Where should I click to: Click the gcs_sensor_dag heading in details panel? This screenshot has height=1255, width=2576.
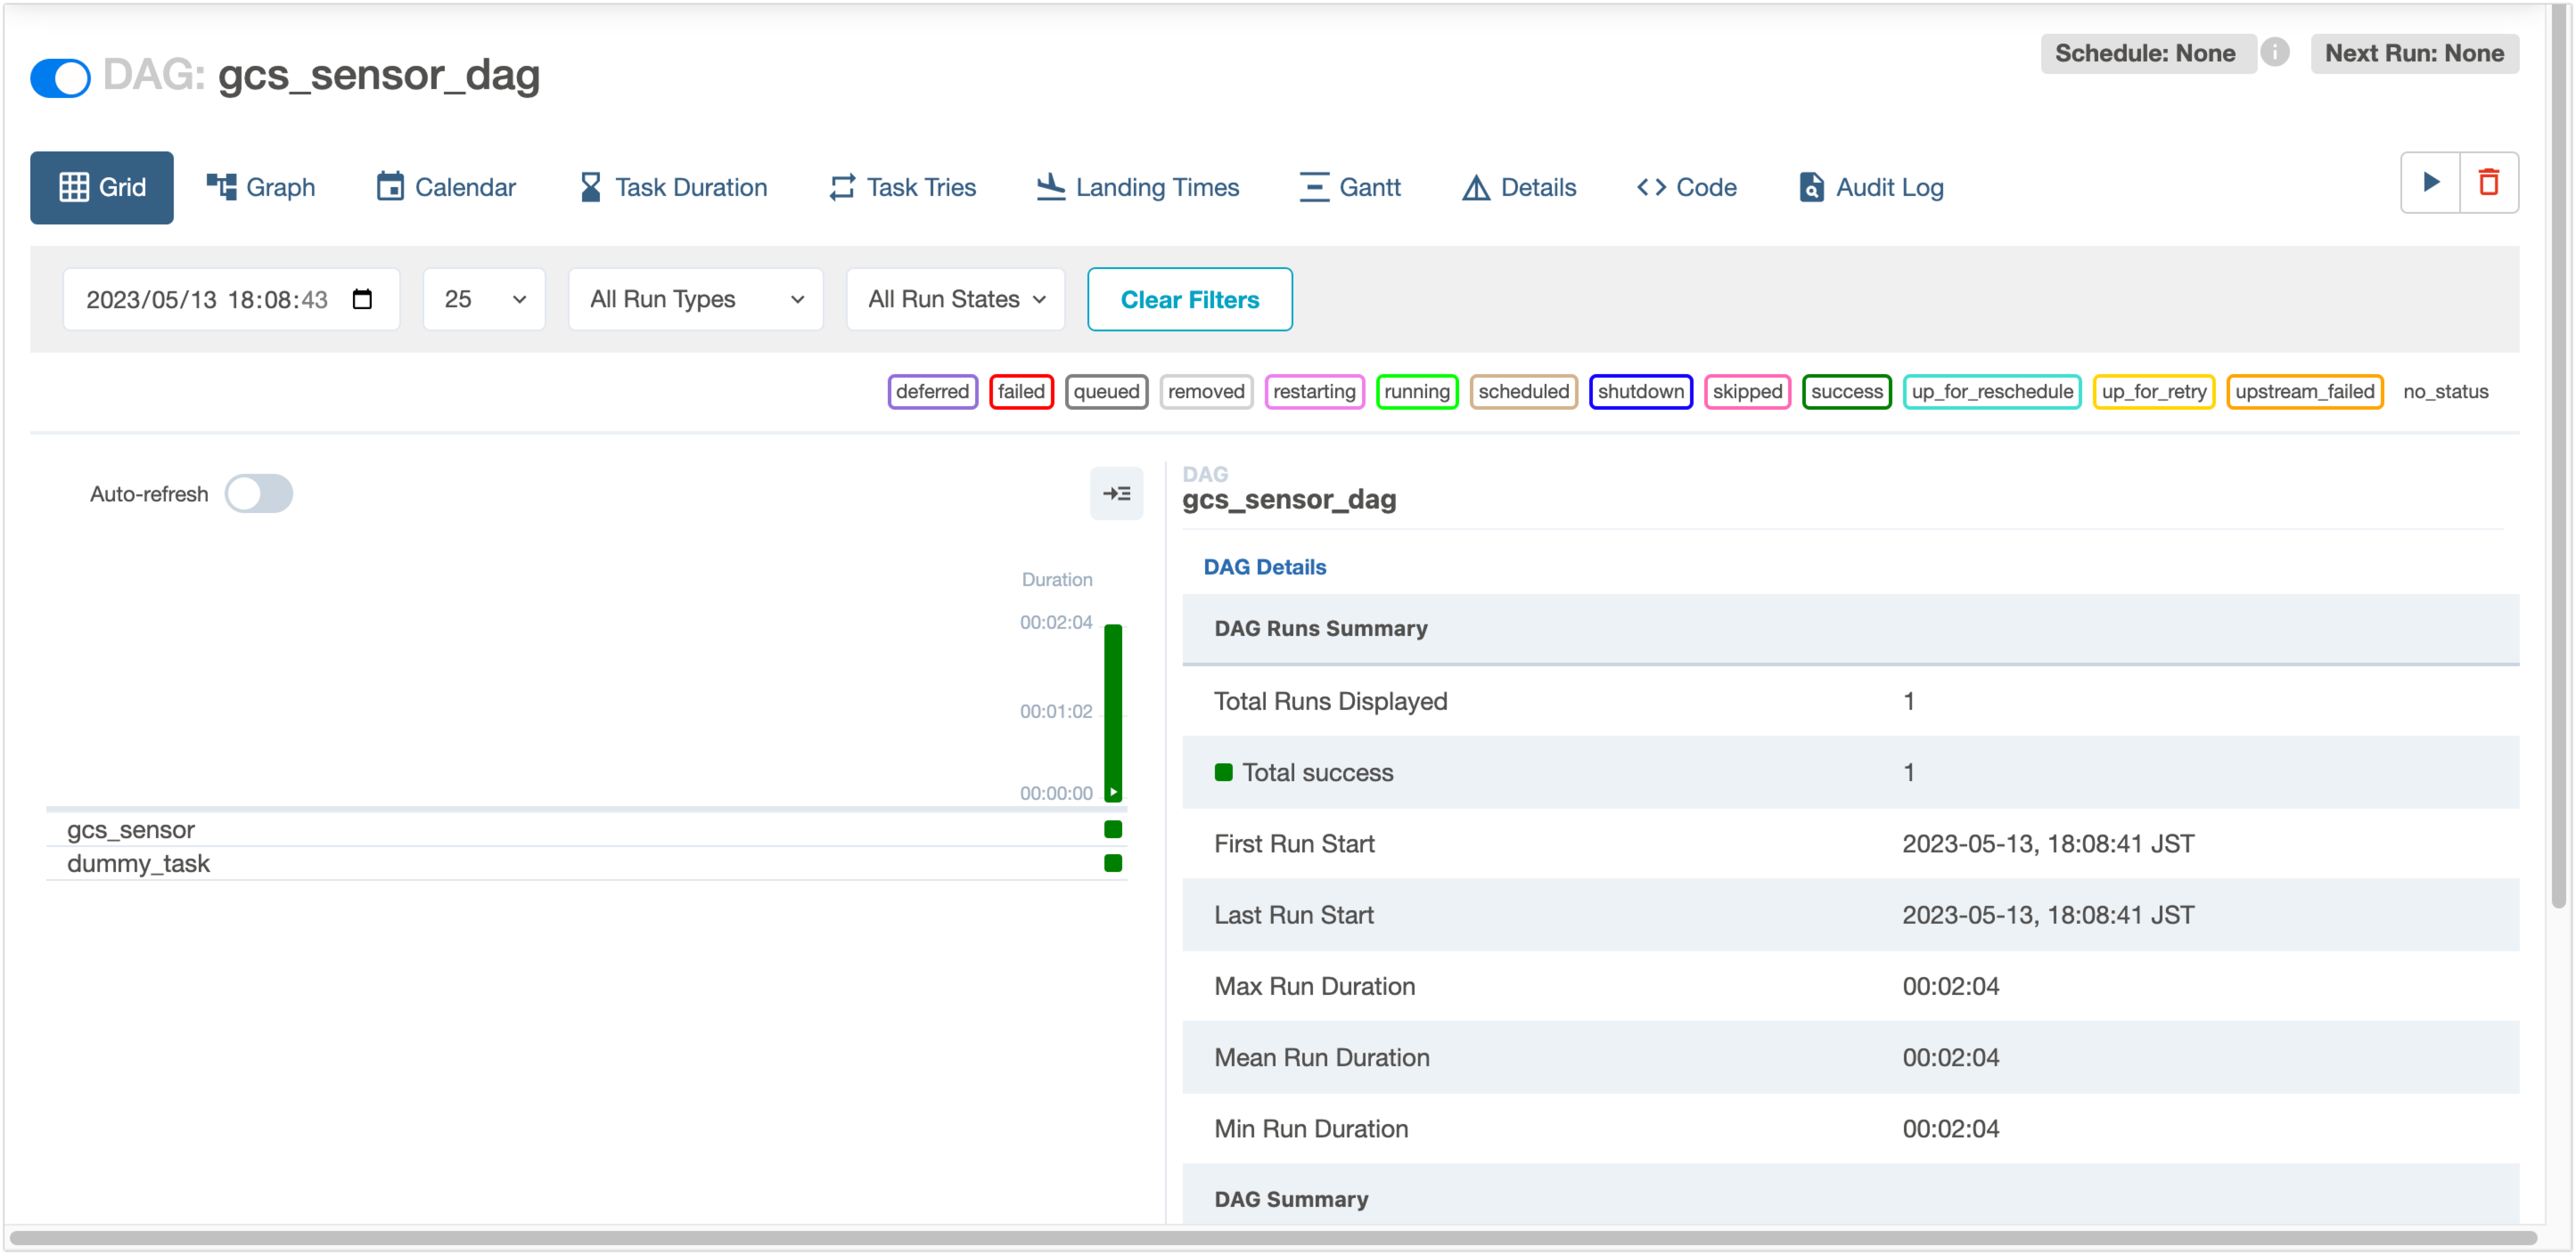pyautogui.click(x=1289, y=500)
